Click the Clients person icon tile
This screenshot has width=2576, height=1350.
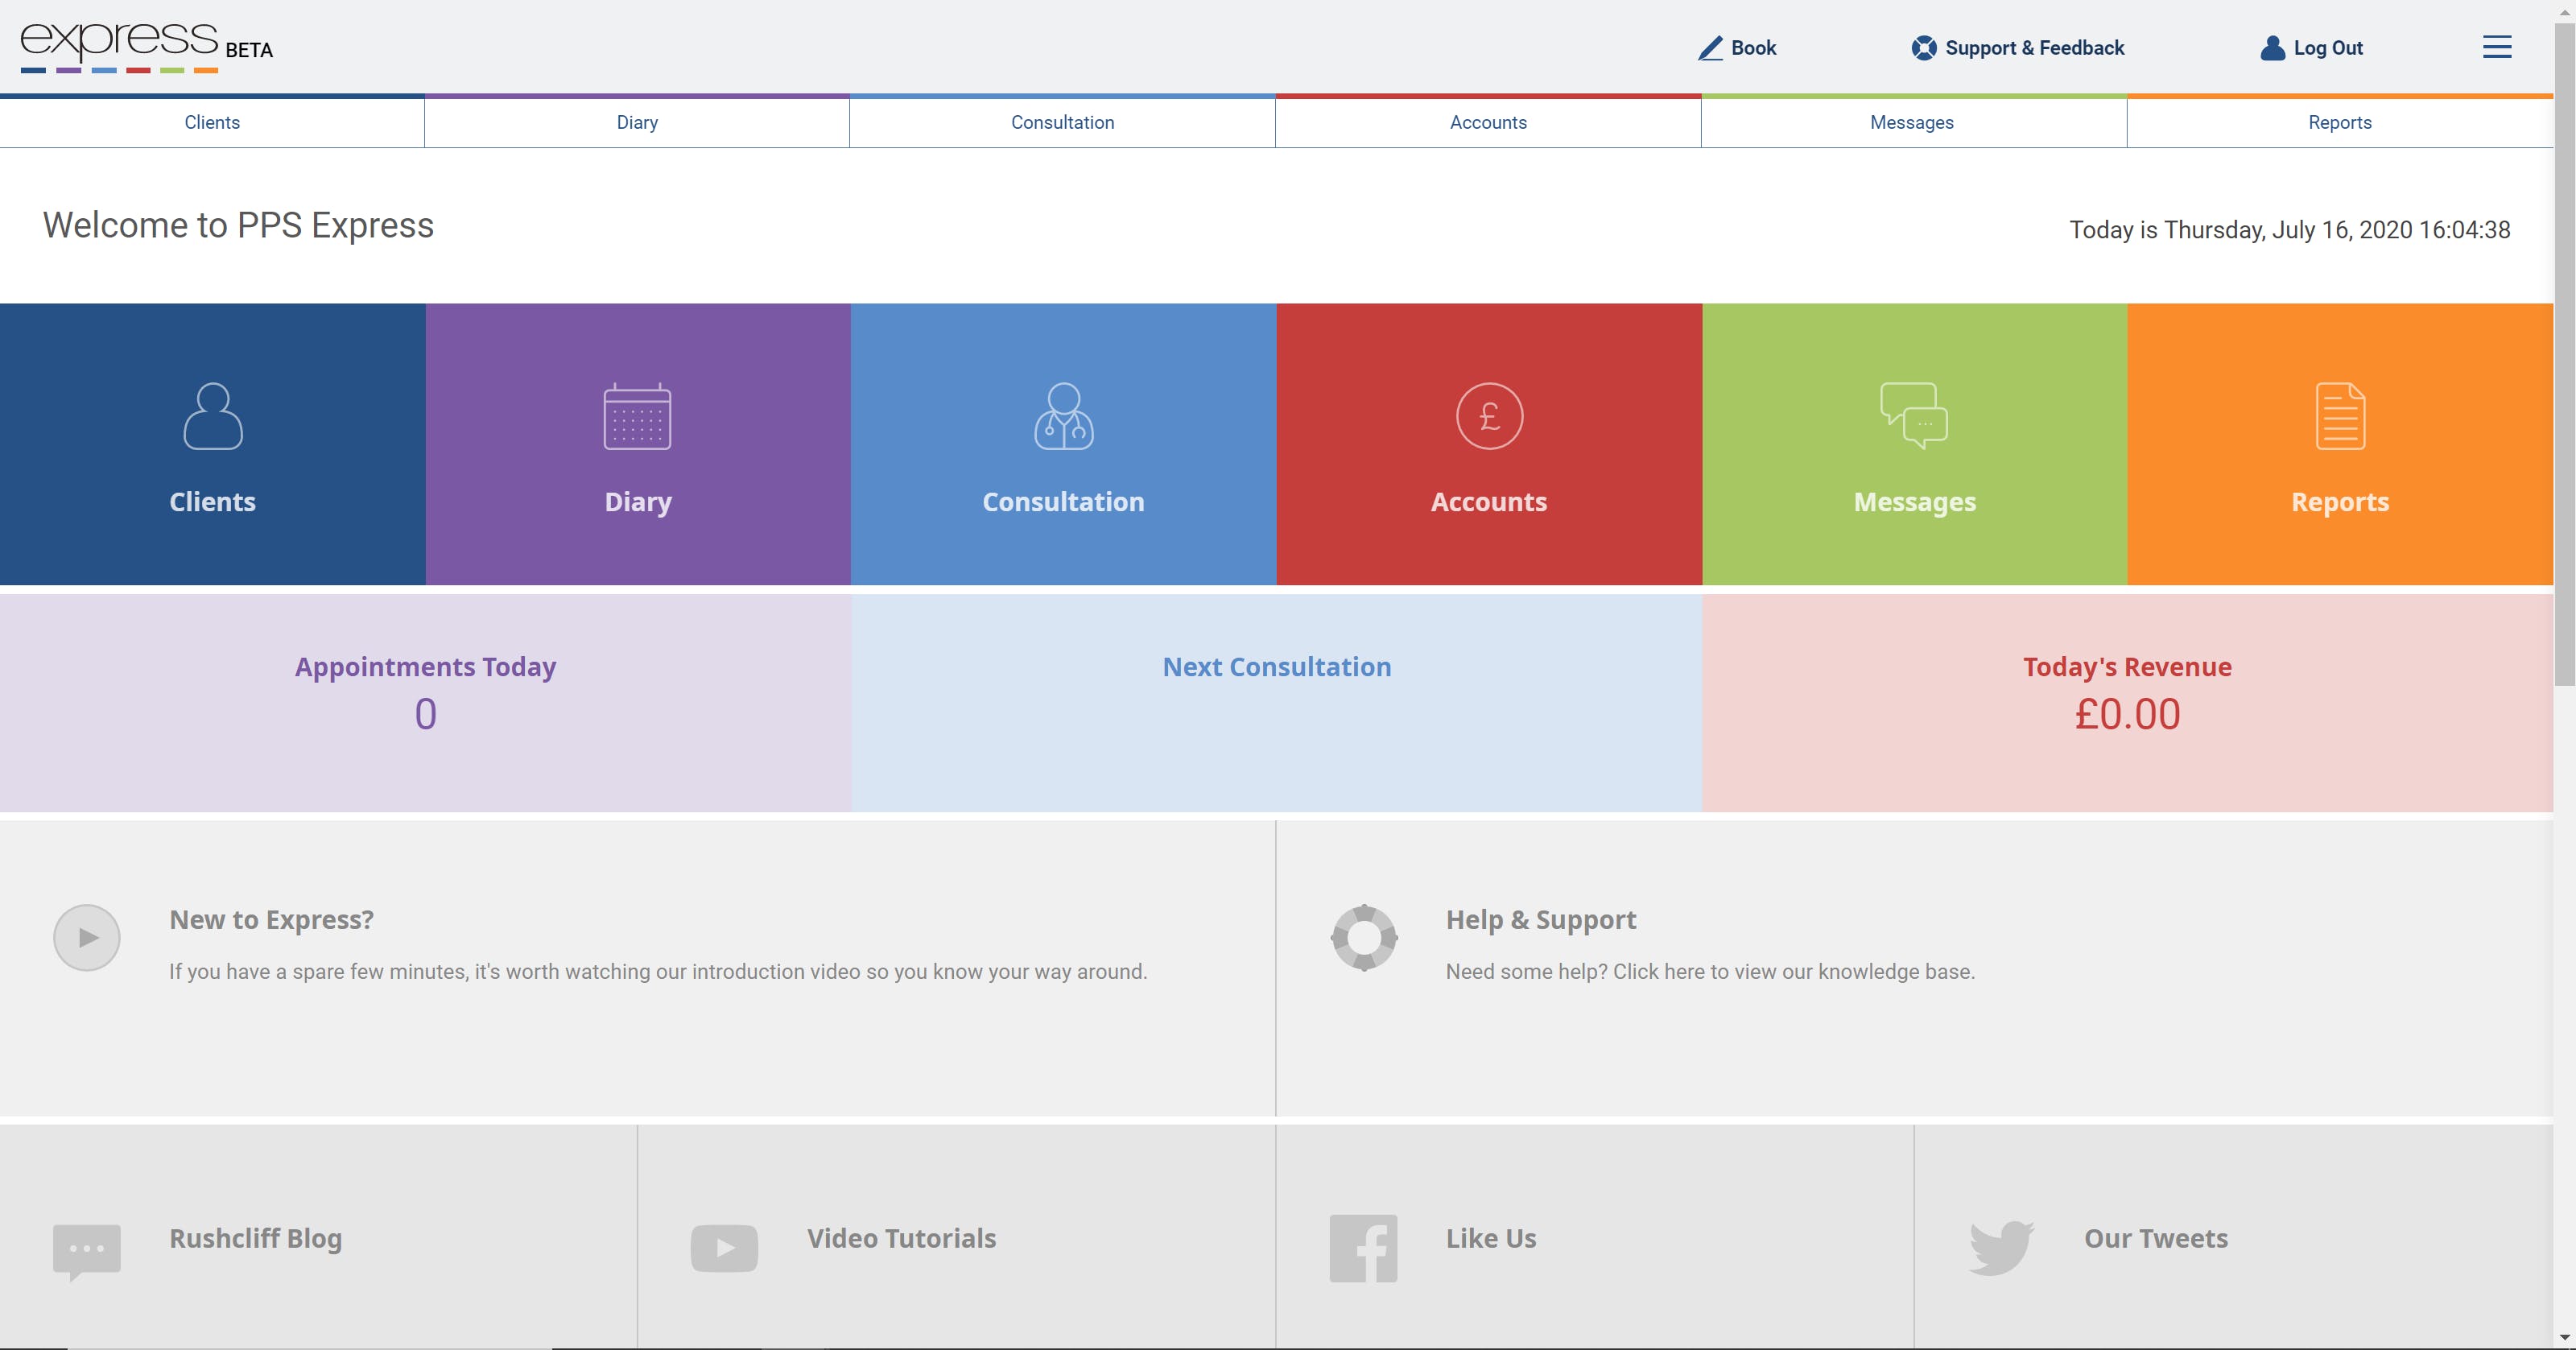click(x=212, y=416)
